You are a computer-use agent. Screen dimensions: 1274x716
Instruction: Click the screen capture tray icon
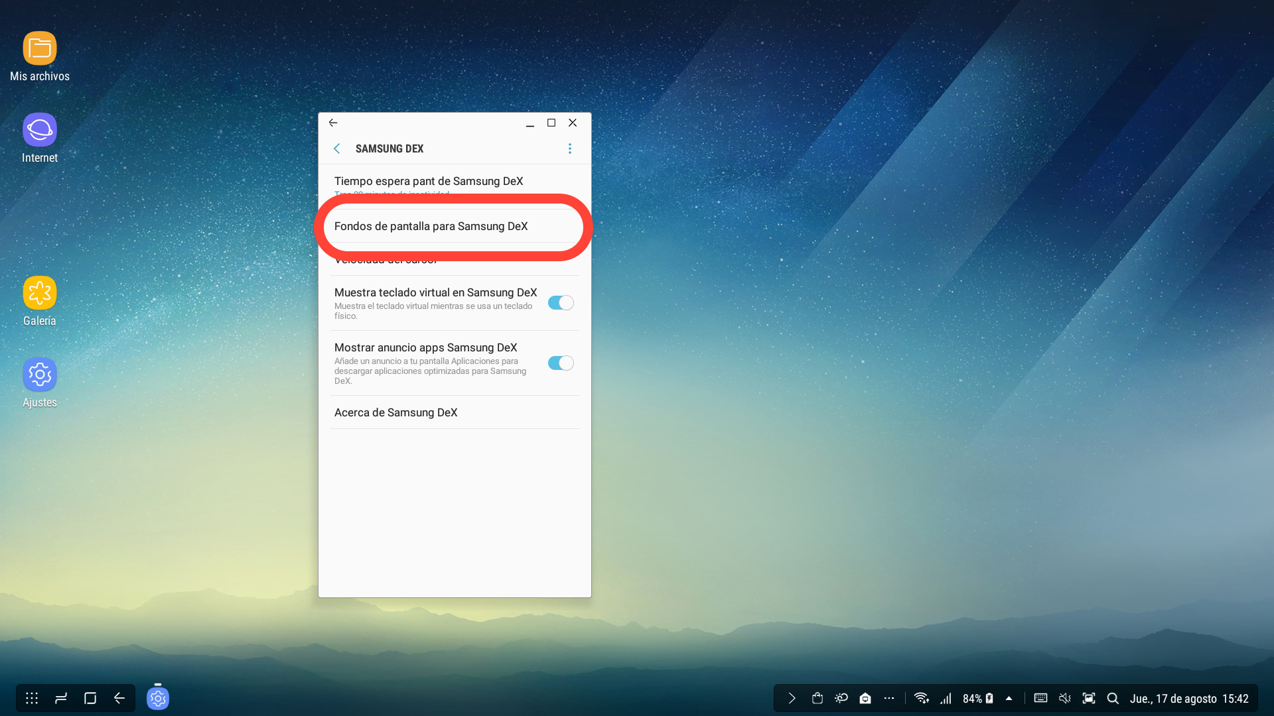pyautogui.click(x=1089, y=698)
